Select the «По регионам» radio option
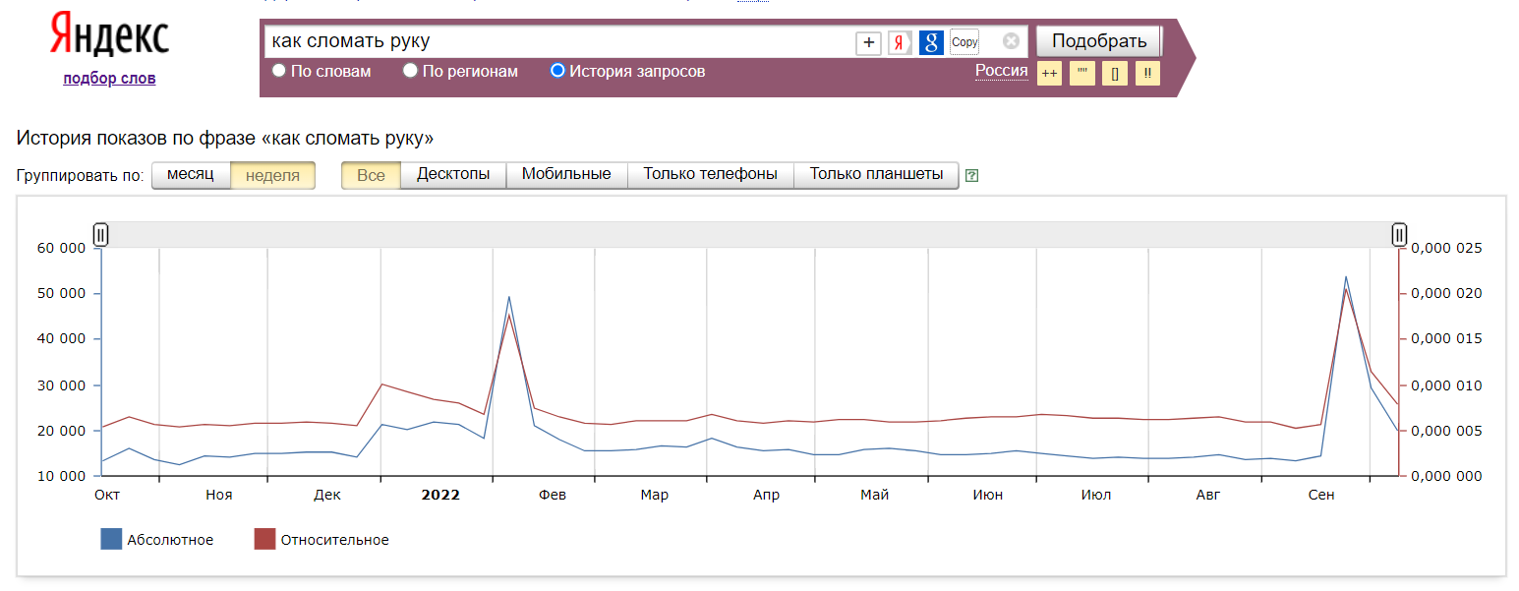The height and width of the screenshot is (591, 1519). click(x=411, y=71)
